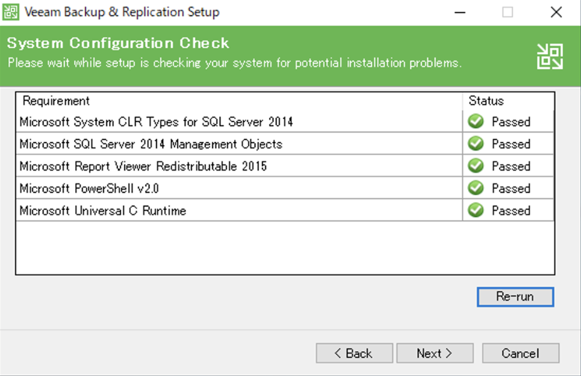Select Microsoft System CLR Types for SQL Server 2014
The image size is (581, 376).
pyautogui.click(x=285, y=121)
